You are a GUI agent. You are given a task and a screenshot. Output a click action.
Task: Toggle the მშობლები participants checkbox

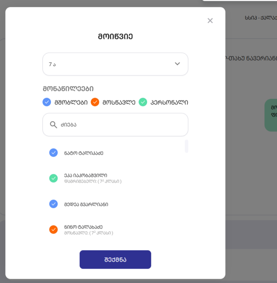47,102
